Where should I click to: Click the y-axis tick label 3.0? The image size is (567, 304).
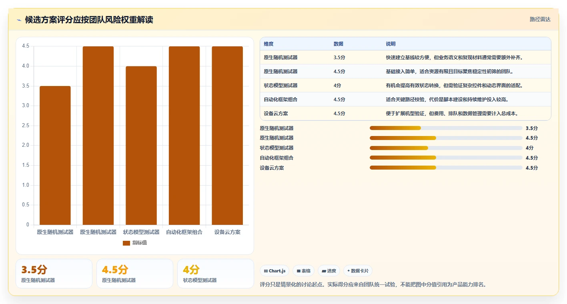[x=26, y=106]
